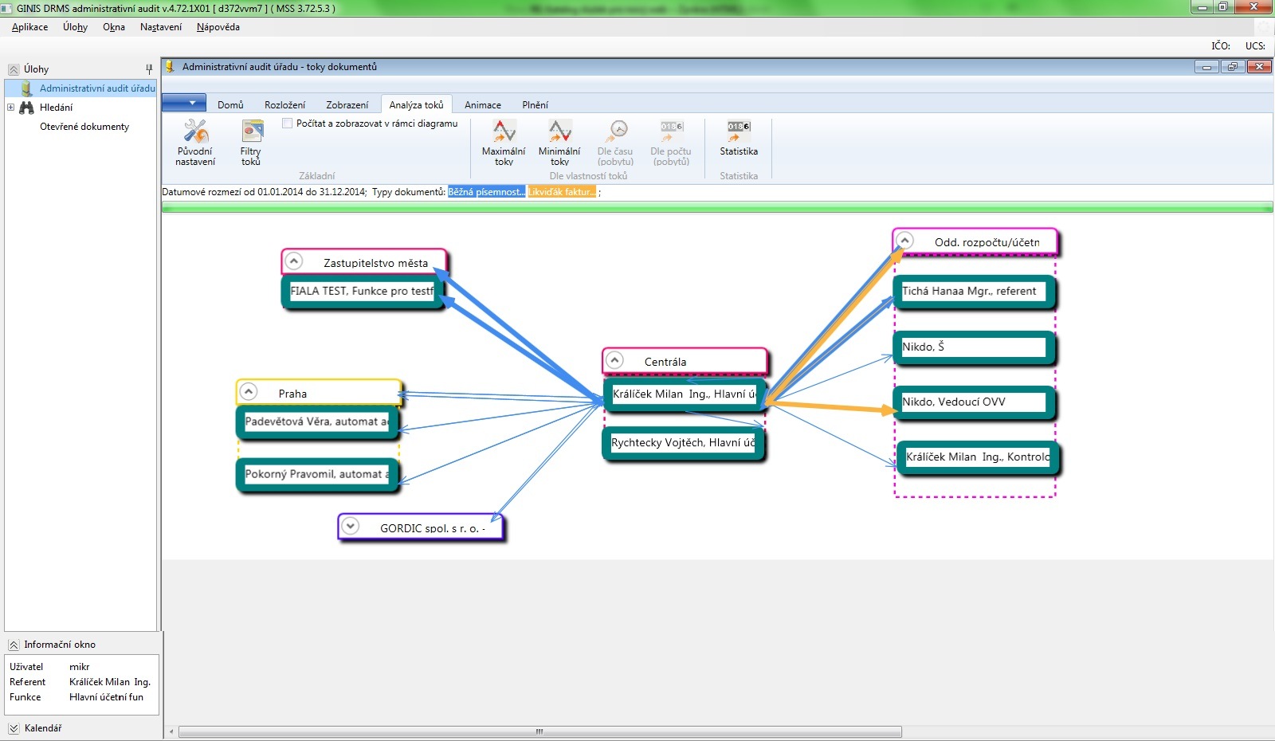This screenshot has height=741, width=1275.
Task: Click the Hledání binoculars icon
Action: click(x=26, y=108)
